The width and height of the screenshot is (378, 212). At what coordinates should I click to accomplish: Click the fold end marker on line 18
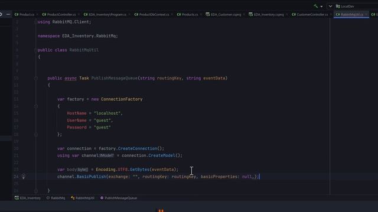pyautogui.click(x=35, y=134)
